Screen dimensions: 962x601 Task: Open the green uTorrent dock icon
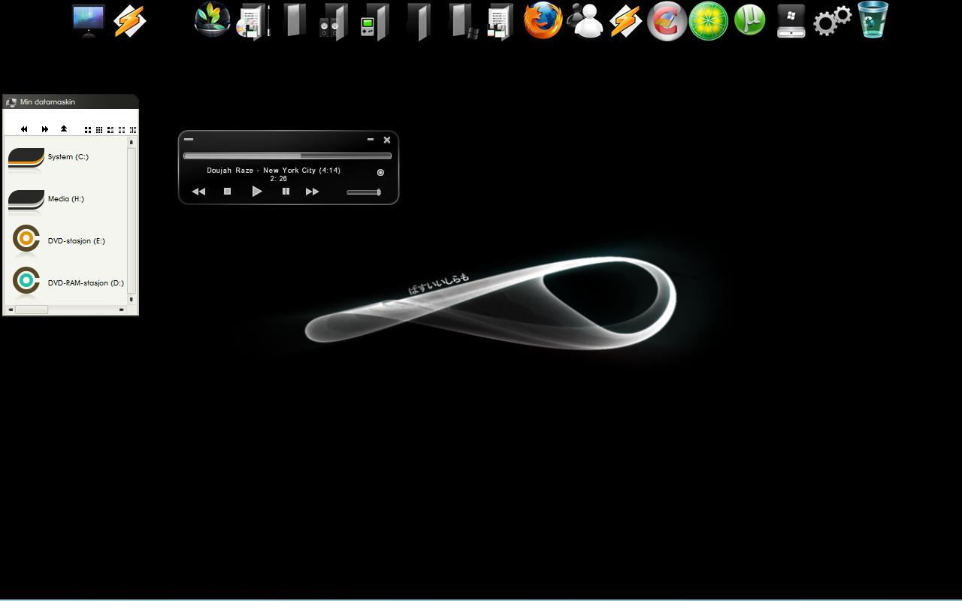pos(749,21)
